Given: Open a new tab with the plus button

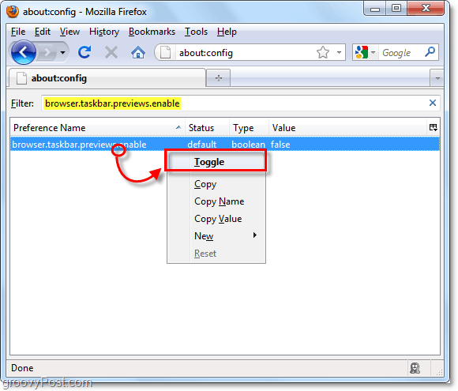Looking at the screenshot, I should [x=219, y=78].
